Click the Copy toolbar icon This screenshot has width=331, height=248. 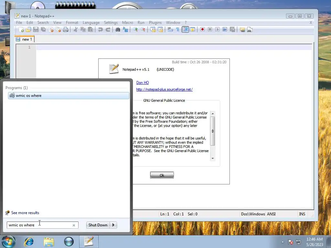(x=83, y=29)
